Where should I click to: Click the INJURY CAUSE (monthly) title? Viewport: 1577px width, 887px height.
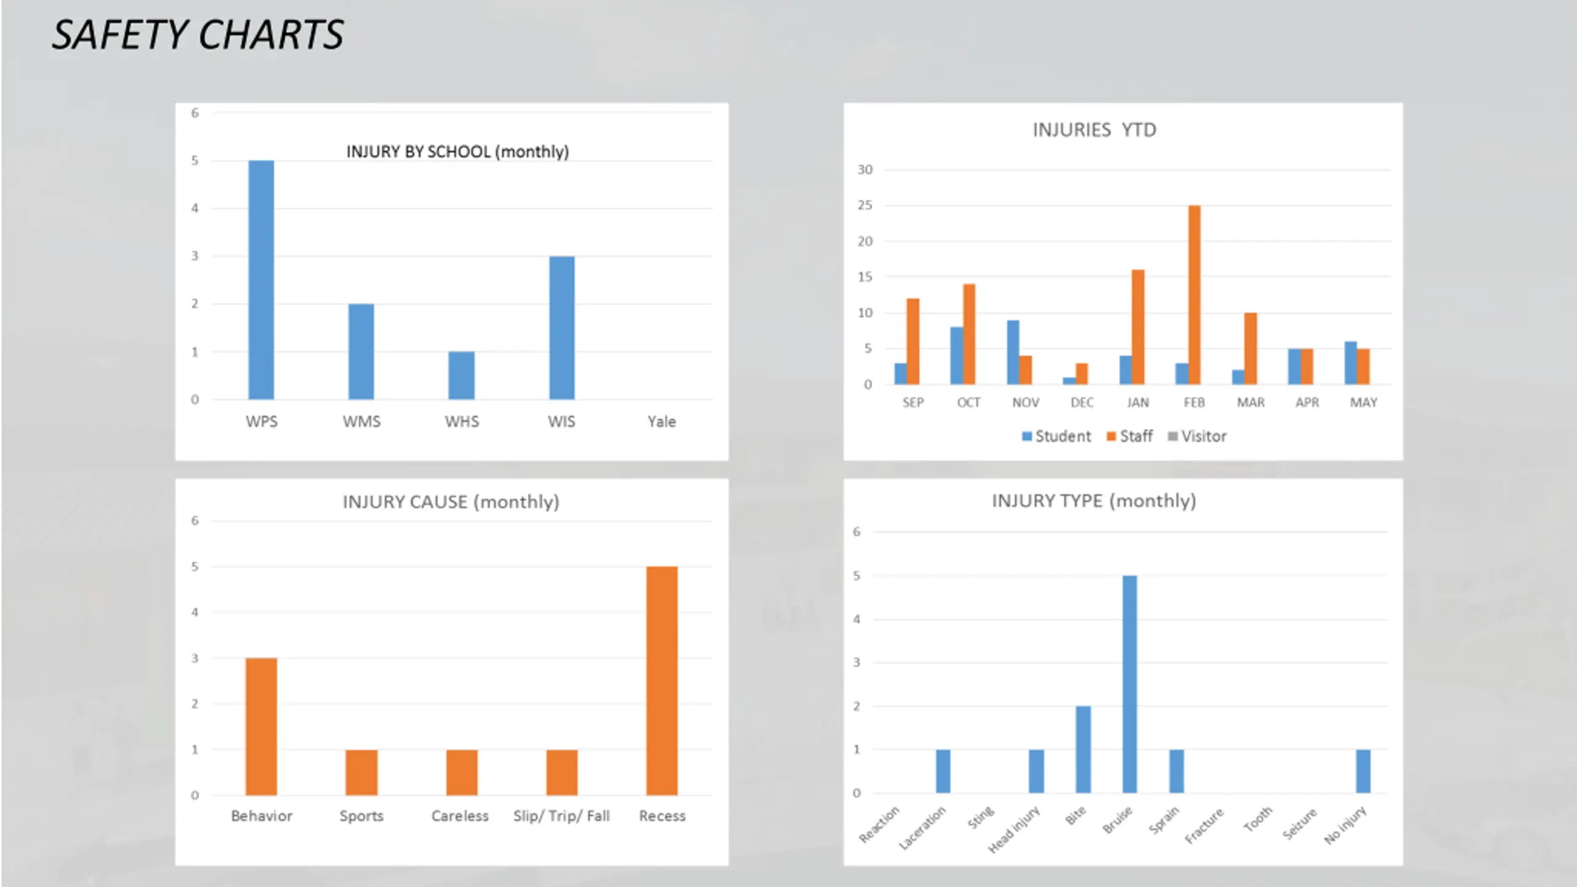[451, 502]
